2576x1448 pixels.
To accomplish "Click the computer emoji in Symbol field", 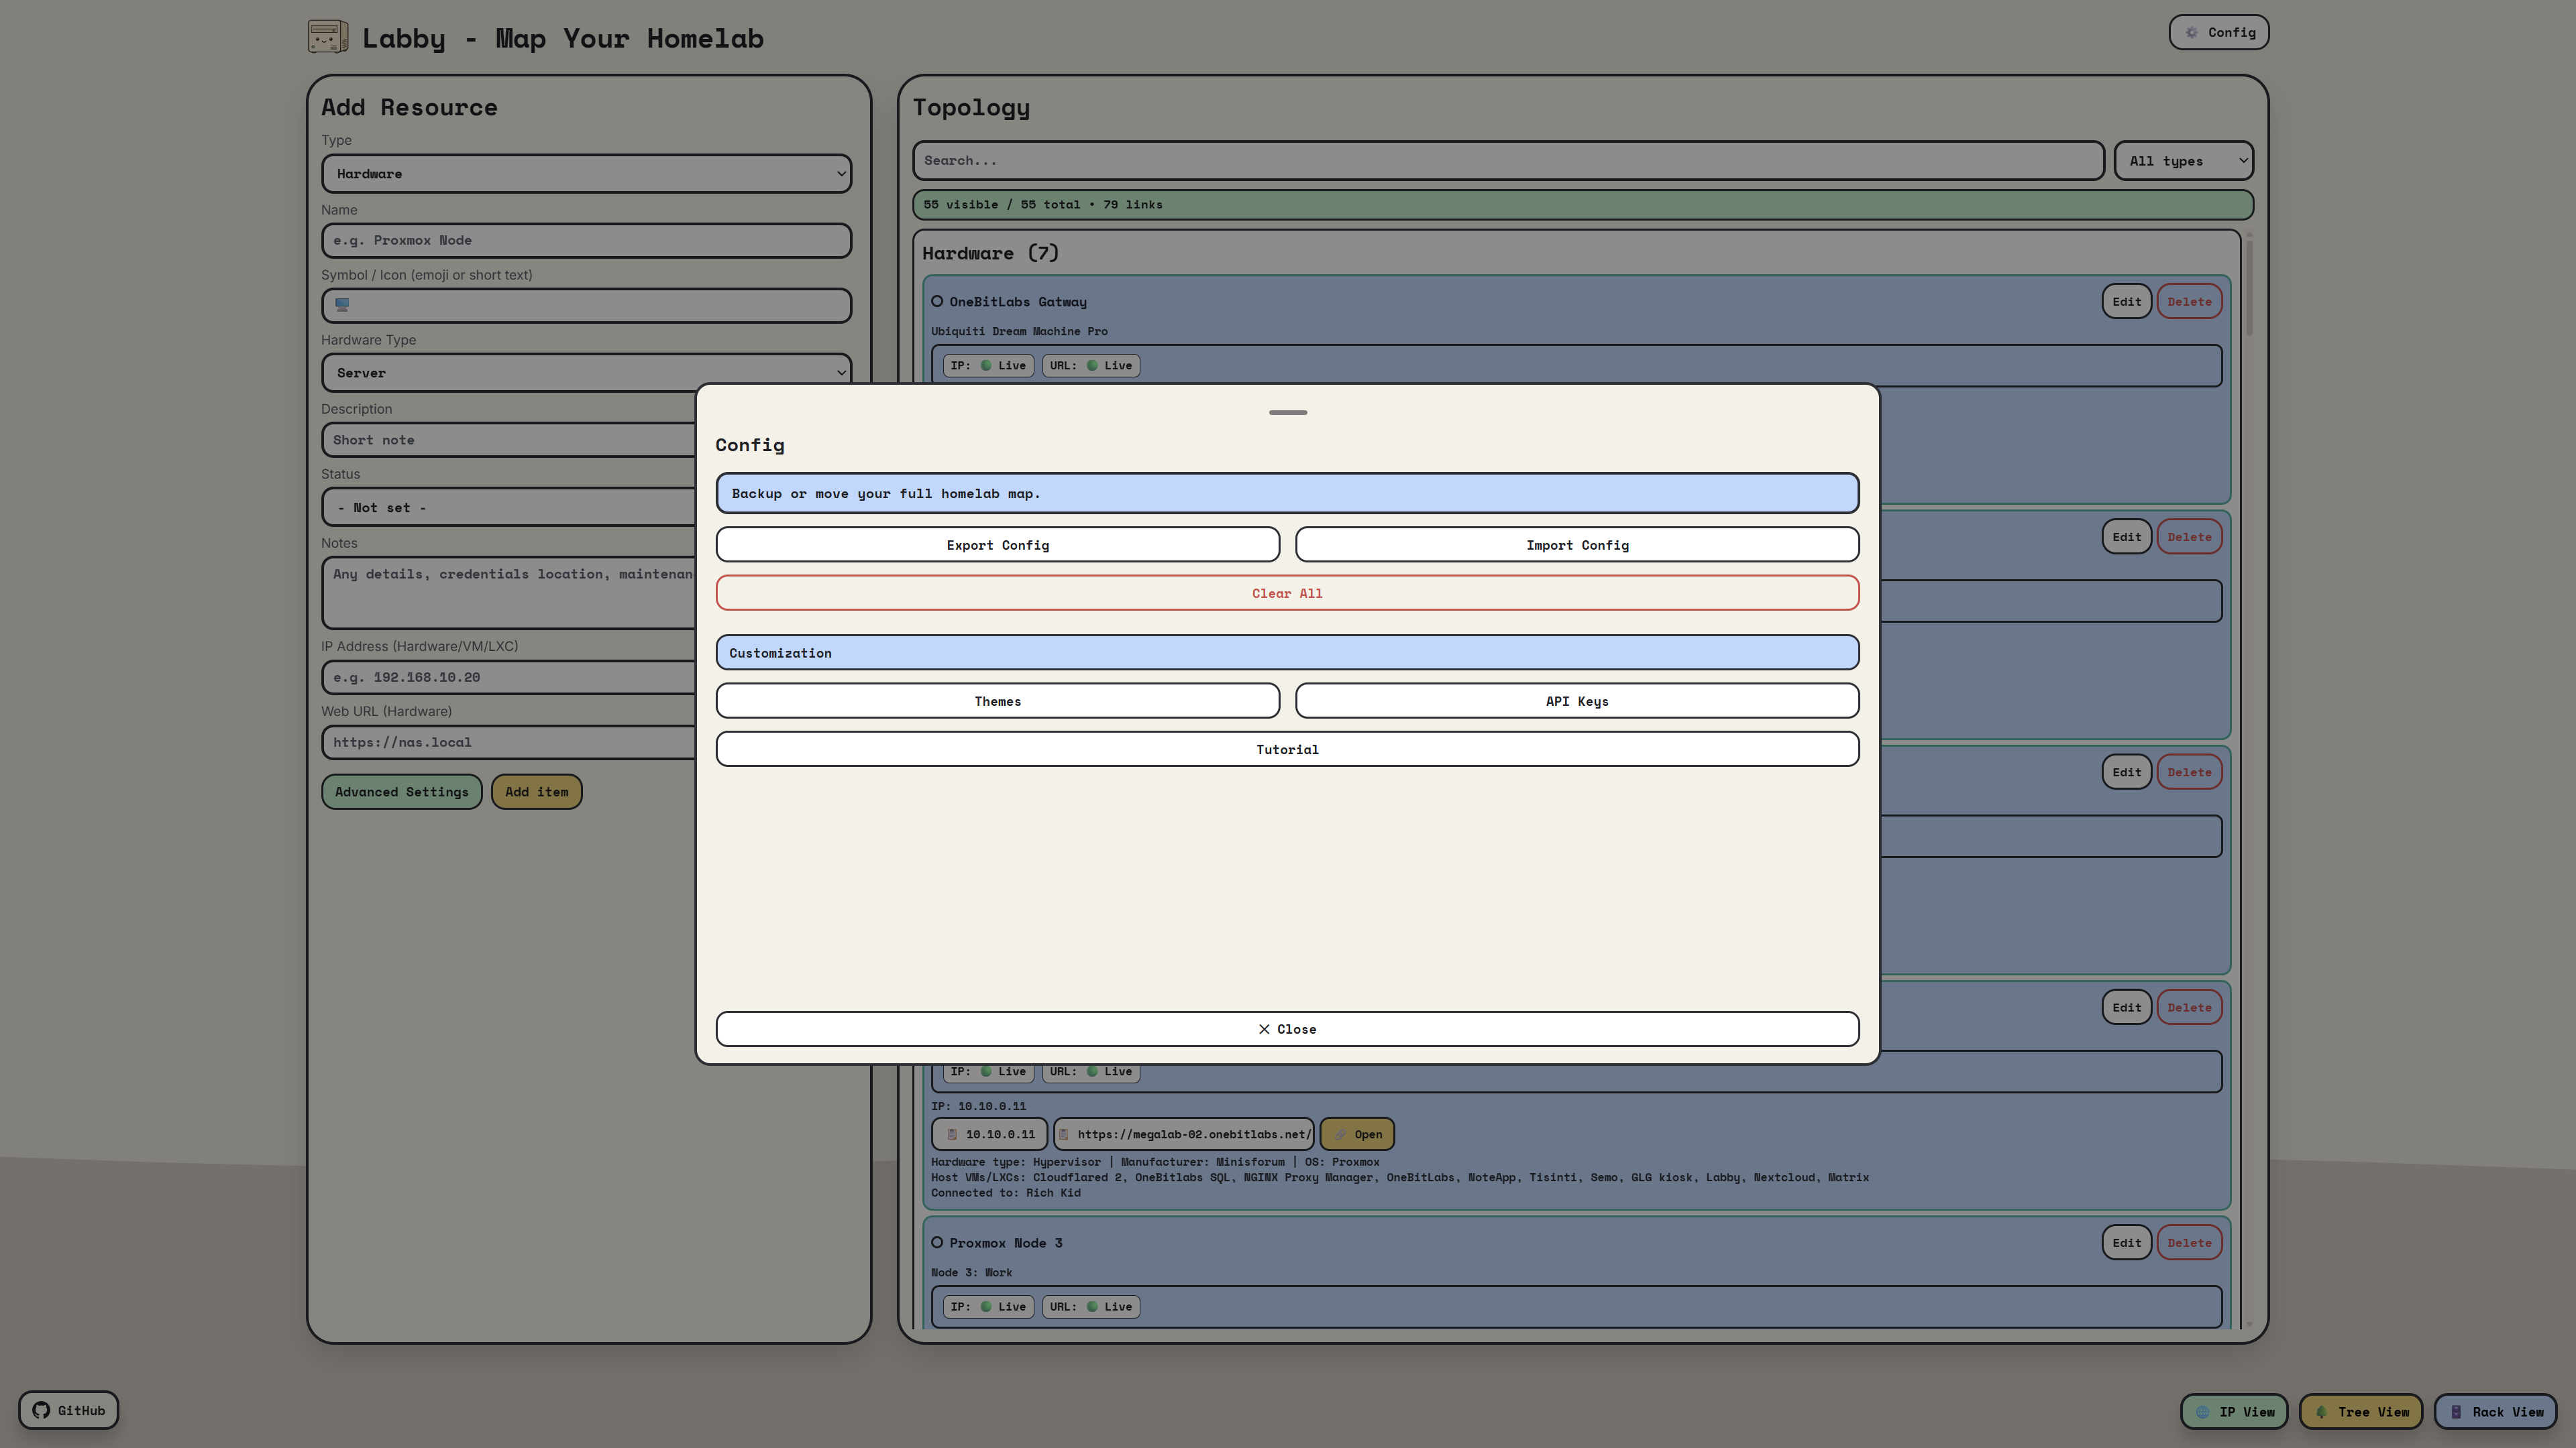I will click(x=342, y=305).
